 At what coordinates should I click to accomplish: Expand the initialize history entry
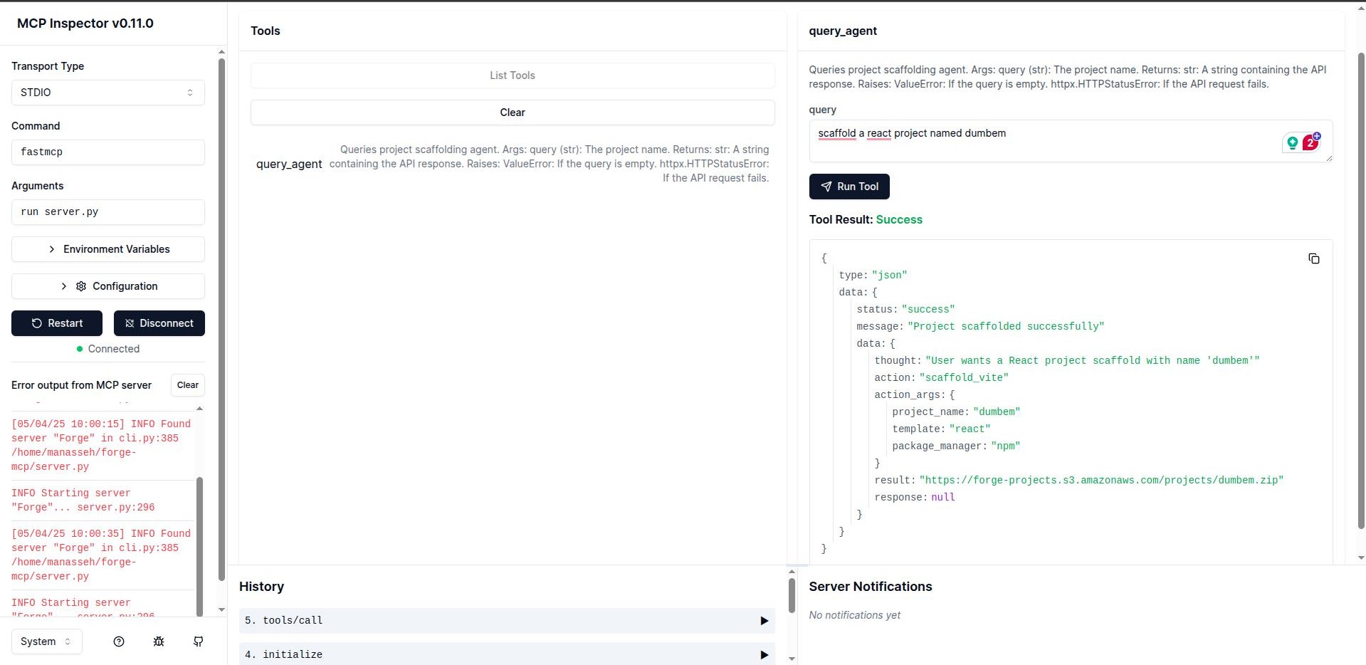click(x=765, y=654)
